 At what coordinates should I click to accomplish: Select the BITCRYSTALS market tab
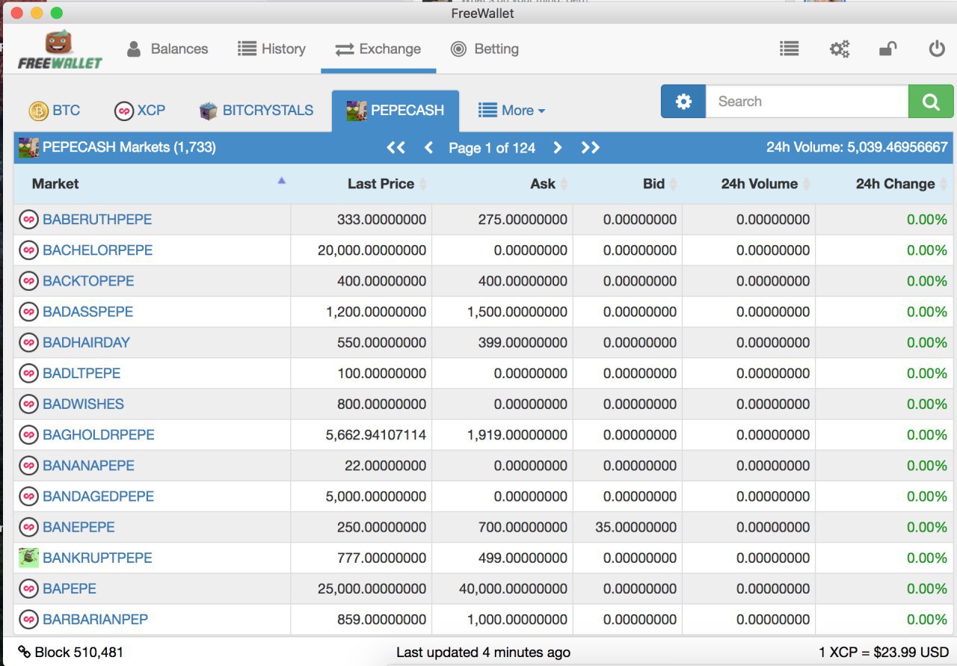(256, 110)
